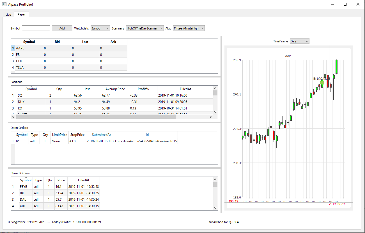The image size is (365, 233).
Task: Click the Add button next to Symbol field
Action: click(62, 28)
